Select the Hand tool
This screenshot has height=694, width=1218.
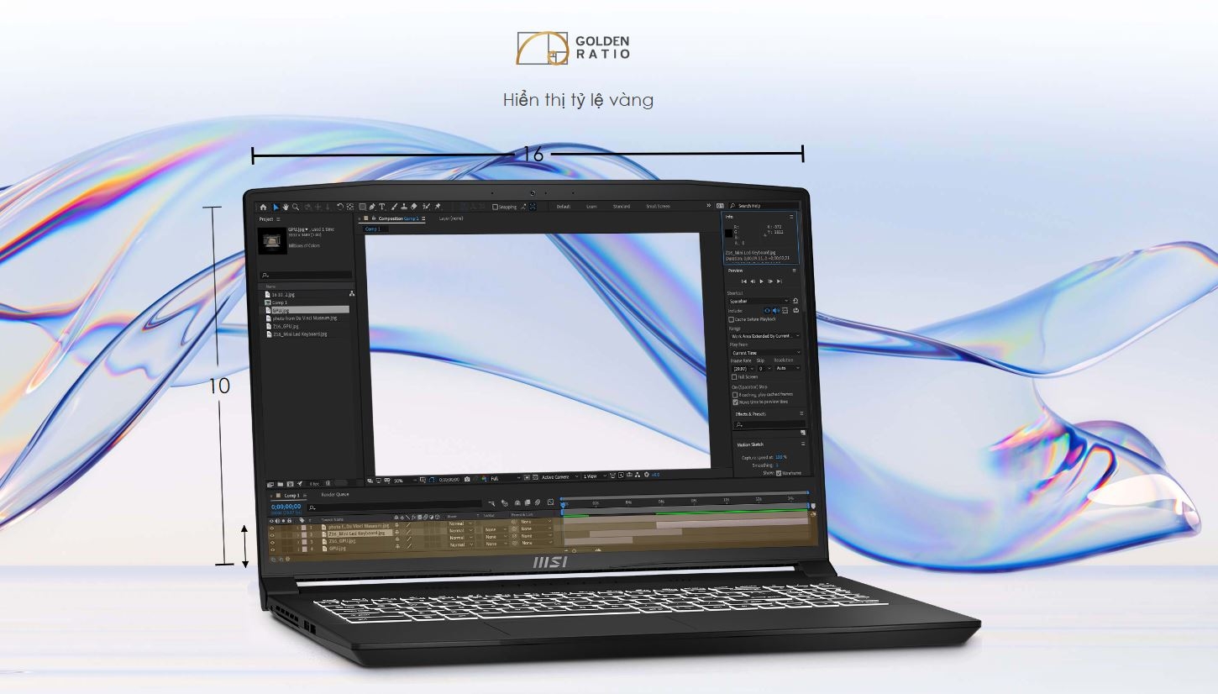pos(286,207)
